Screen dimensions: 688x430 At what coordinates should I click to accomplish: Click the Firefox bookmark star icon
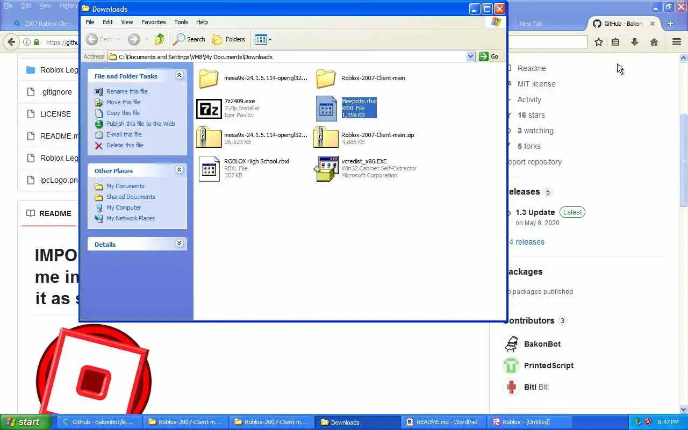[598, 42]
